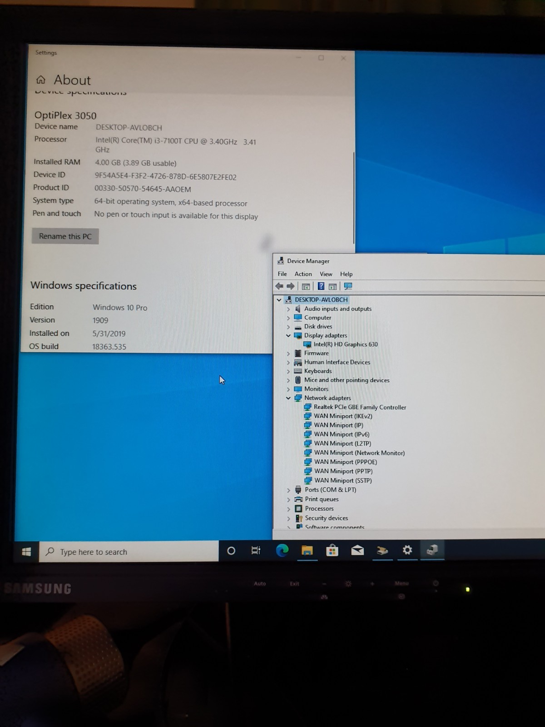This screenshot has height=727, width=545.
Task: Click the Back arrow in Device Manager toolbar
Action: [279, 286]
